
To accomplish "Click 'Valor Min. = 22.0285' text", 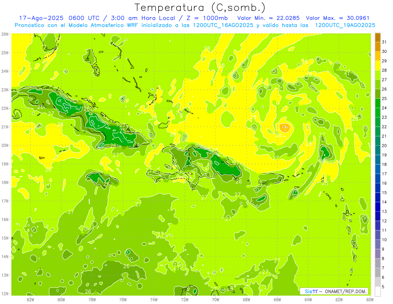I will (269, 18).
